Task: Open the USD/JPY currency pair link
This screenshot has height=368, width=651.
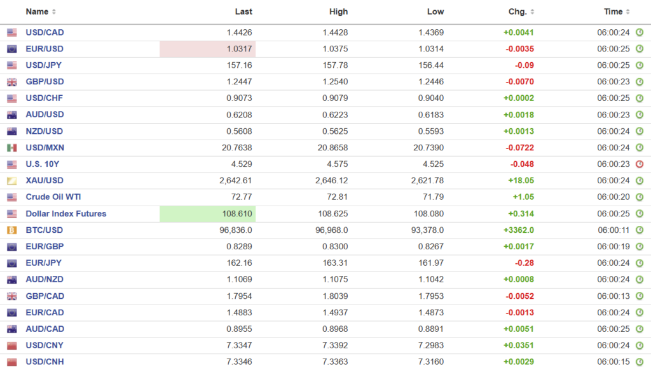Action: pos(44,65)
